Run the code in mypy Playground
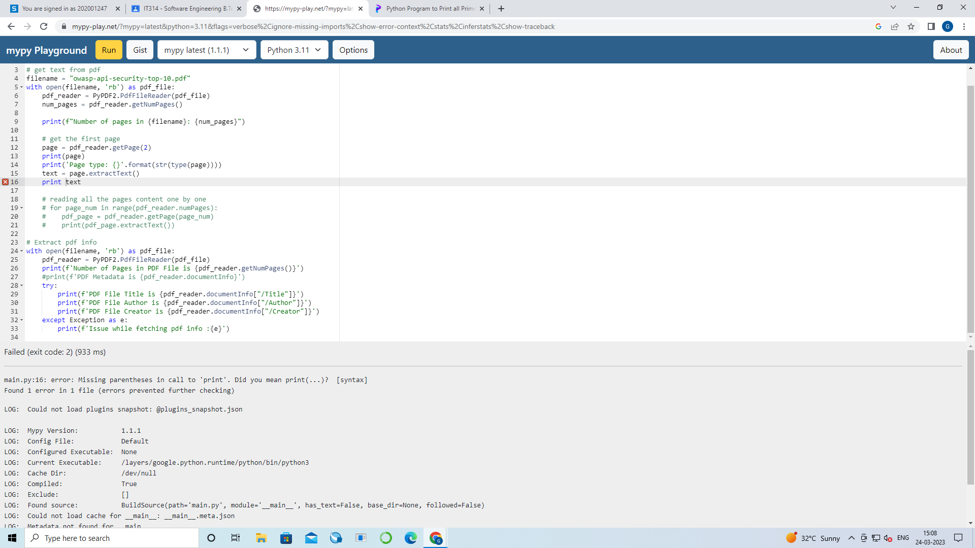Screen dimensions: 975x548 (x=108, y=50)
